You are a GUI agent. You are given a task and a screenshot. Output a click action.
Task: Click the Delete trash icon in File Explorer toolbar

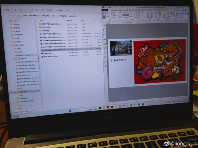42,10
